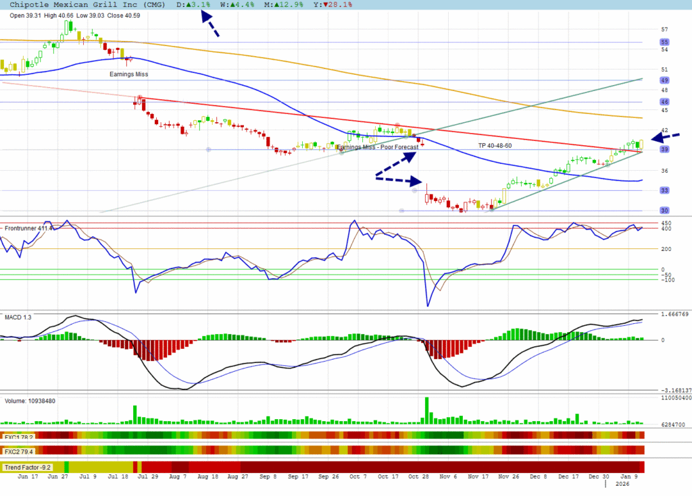Select the Volume 10938480 label
Screen dimensions: 692x496
[30, 400]
